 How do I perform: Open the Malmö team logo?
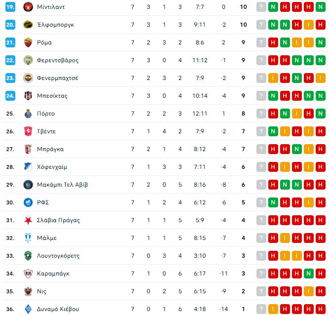click(28, 238)
